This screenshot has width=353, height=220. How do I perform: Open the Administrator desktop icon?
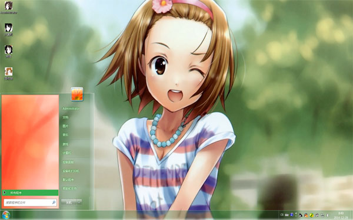point(9,8)
